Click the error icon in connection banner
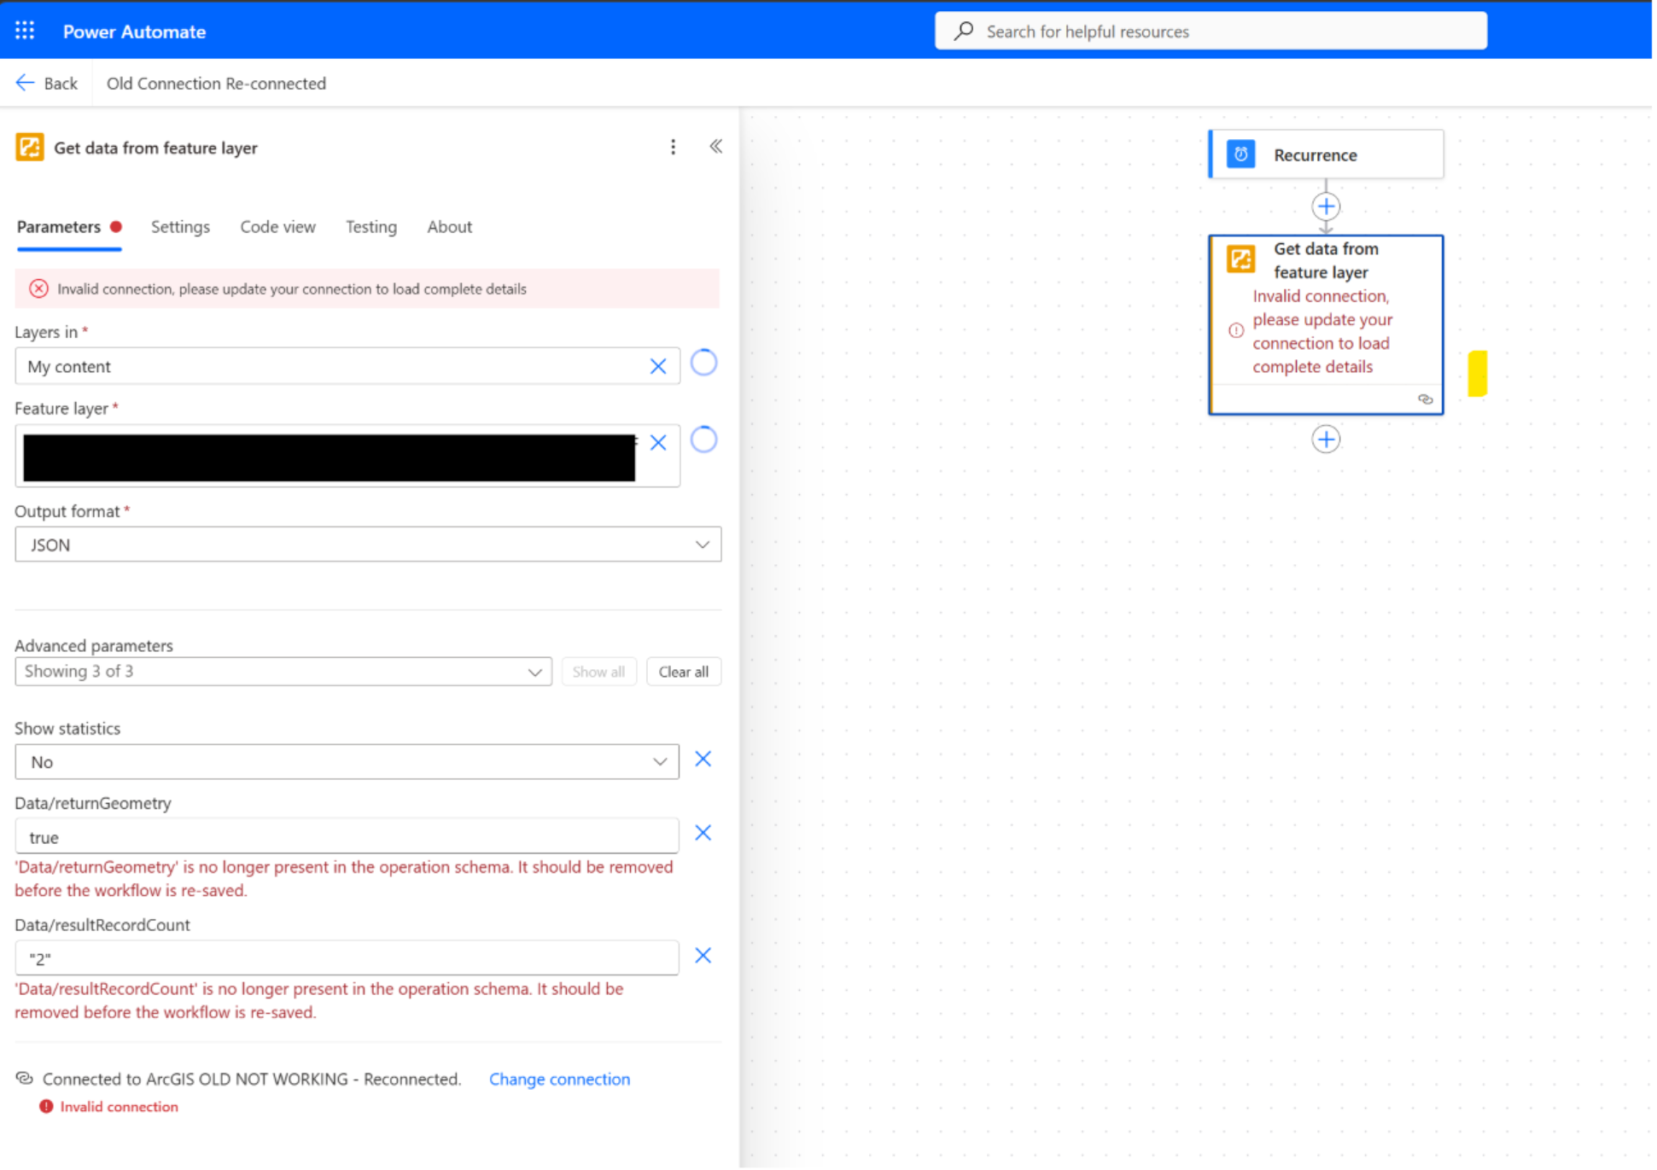The height and width of the screenshot is (1170, 1657). (x=38, y=288)
